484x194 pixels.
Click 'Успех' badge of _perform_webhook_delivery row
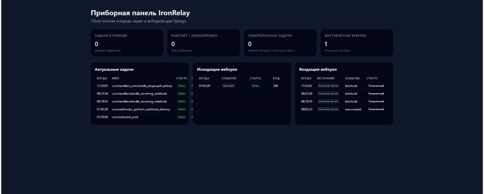click(x=182, y=109)
